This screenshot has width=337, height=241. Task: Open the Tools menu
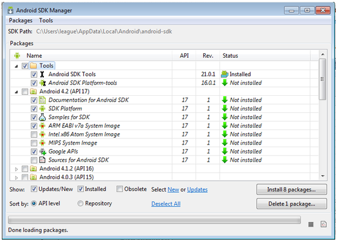[46, 20]
